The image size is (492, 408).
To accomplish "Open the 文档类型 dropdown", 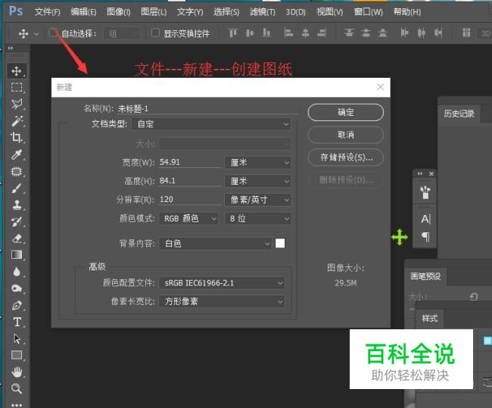I will (x=211, y=124).
